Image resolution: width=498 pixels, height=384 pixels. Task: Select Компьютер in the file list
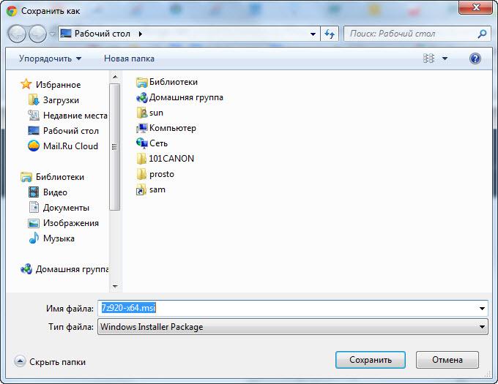pos(172,128)
